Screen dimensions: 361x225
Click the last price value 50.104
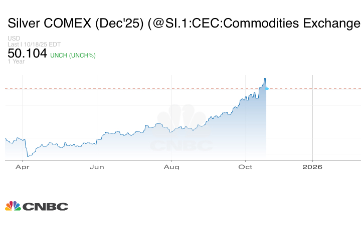point(28,53)
